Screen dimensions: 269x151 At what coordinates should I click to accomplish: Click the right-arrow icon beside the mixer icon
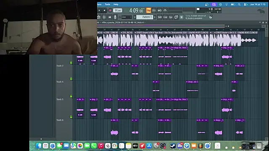coord(110,17)
